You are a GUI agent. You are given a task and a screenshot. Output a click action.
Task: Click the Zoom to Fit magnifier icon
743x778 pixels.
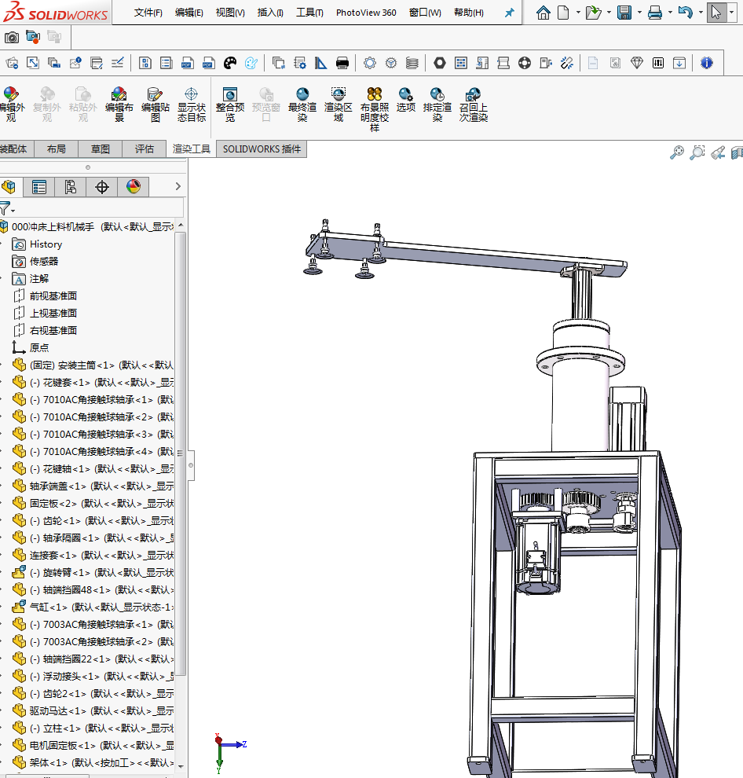[676, 152]
